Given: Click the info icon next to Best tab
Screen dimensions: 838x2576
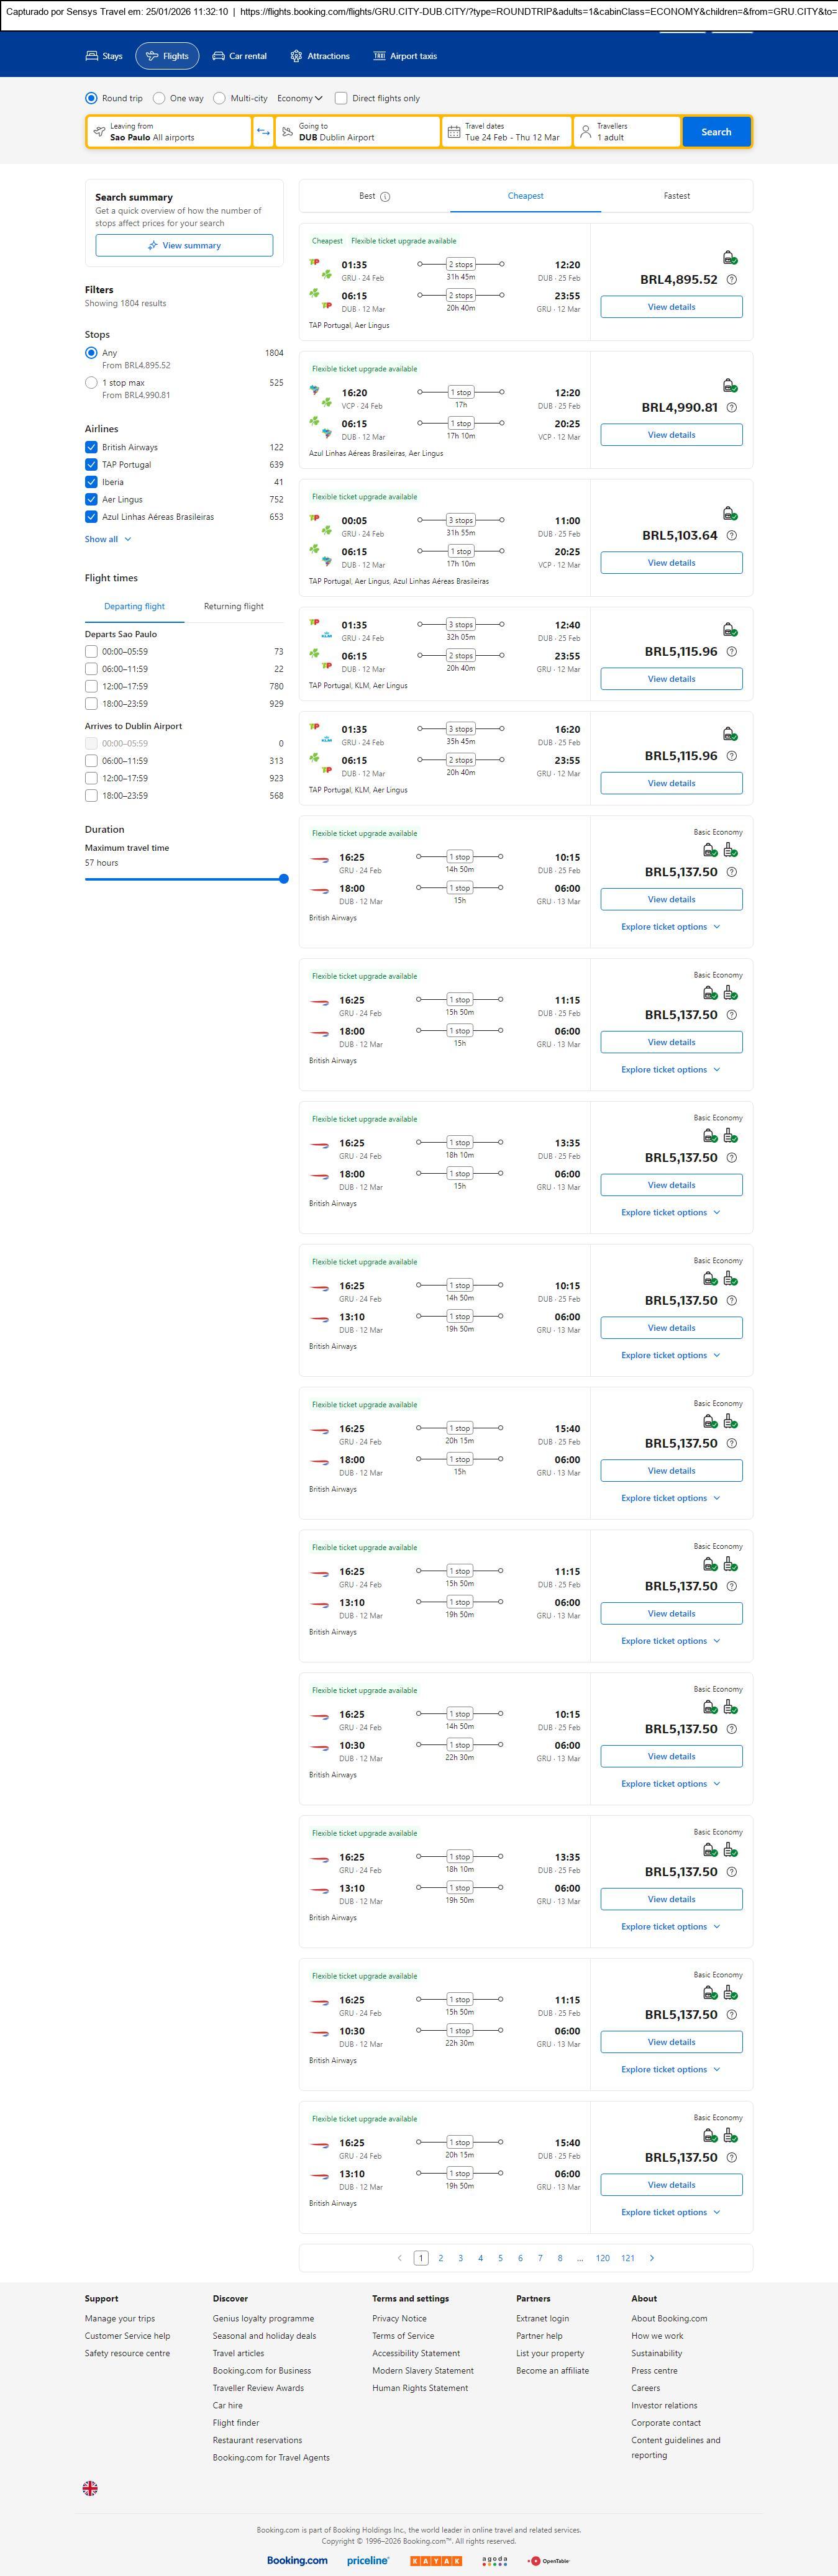Looking at the screenshot, I should point(386,197).
